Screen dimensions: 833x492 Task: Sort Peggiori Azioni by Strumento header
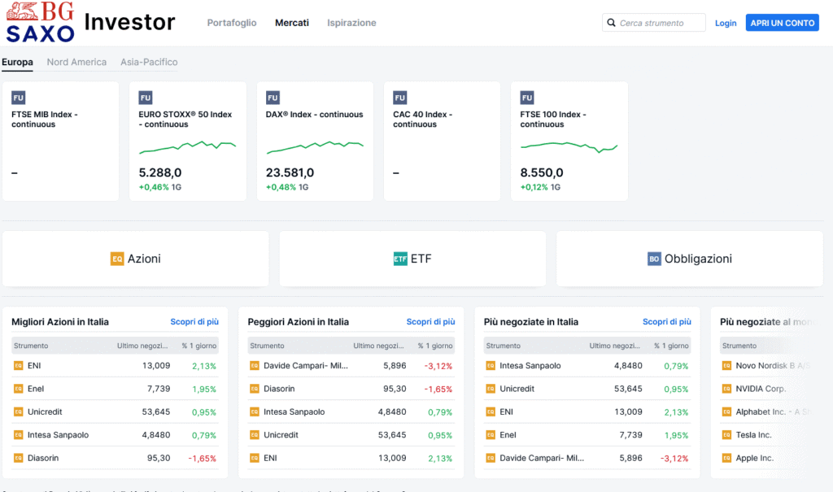point(267,346)
